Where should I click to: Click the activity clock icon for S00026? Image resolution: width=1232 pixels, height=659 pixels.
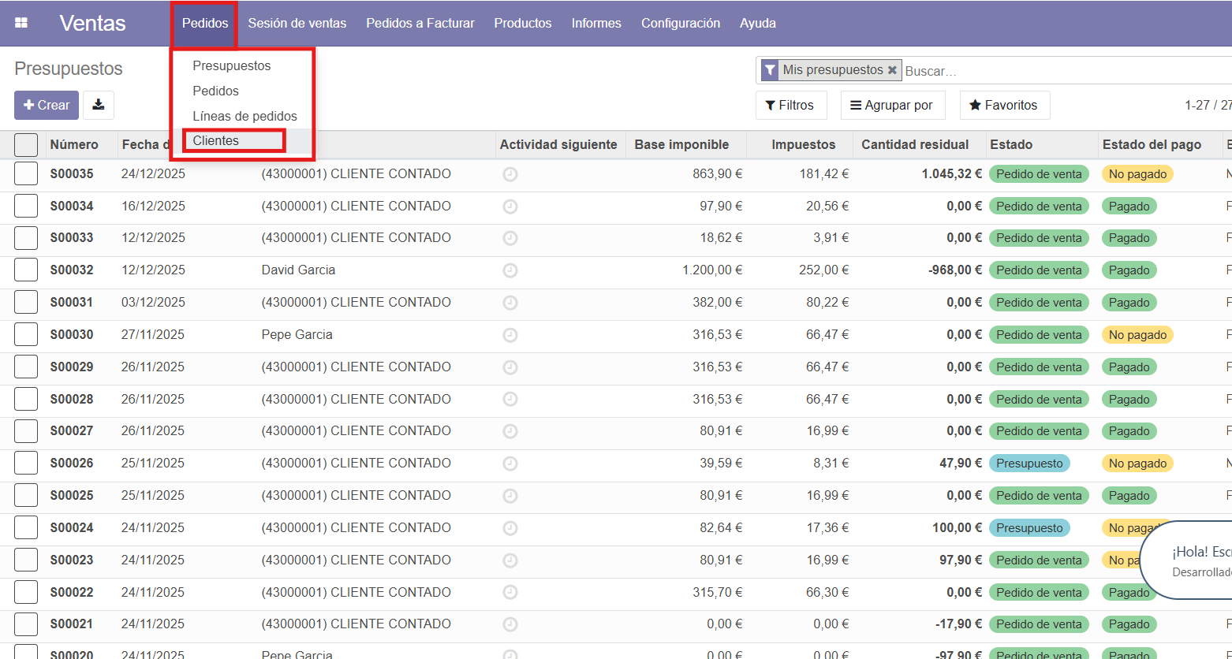coord(510,464)
